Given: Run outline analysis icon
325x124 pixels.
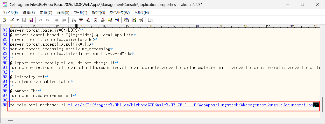Looking at the screenshot, I should 117,20.
